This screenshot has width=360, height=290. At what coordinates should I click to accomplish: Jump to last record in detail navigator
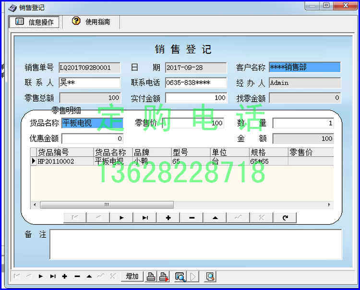145,218
